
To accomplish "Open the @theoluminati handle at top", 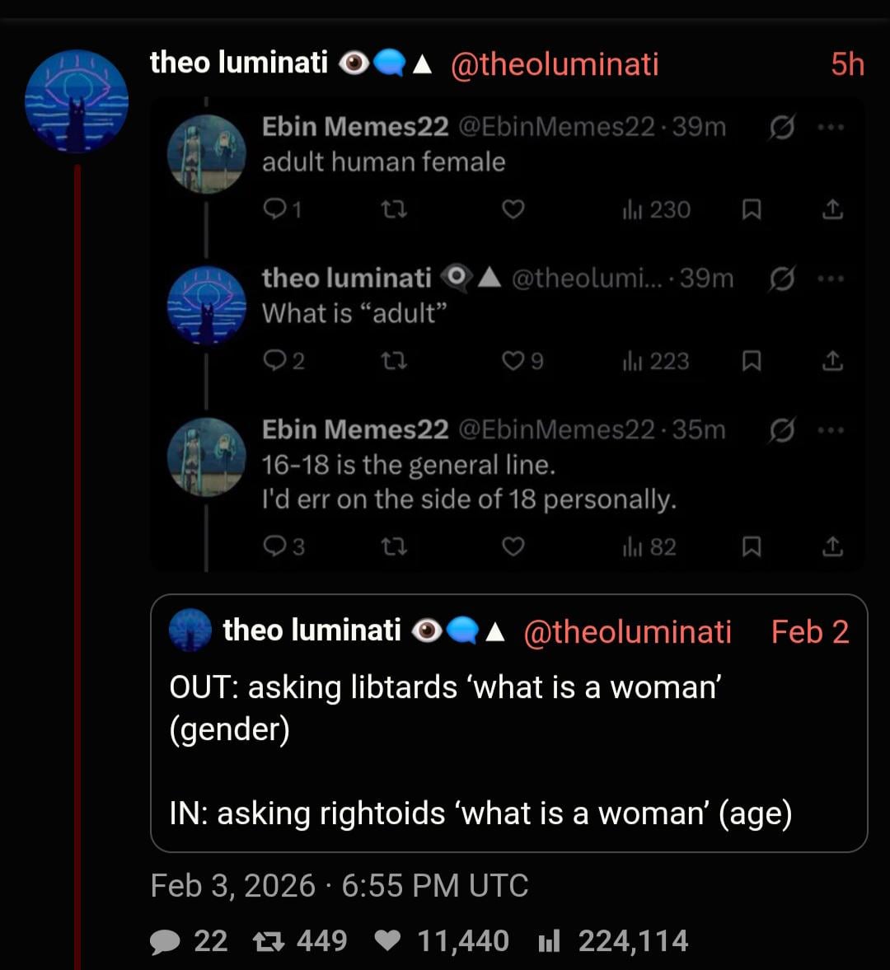I will 555,63.
